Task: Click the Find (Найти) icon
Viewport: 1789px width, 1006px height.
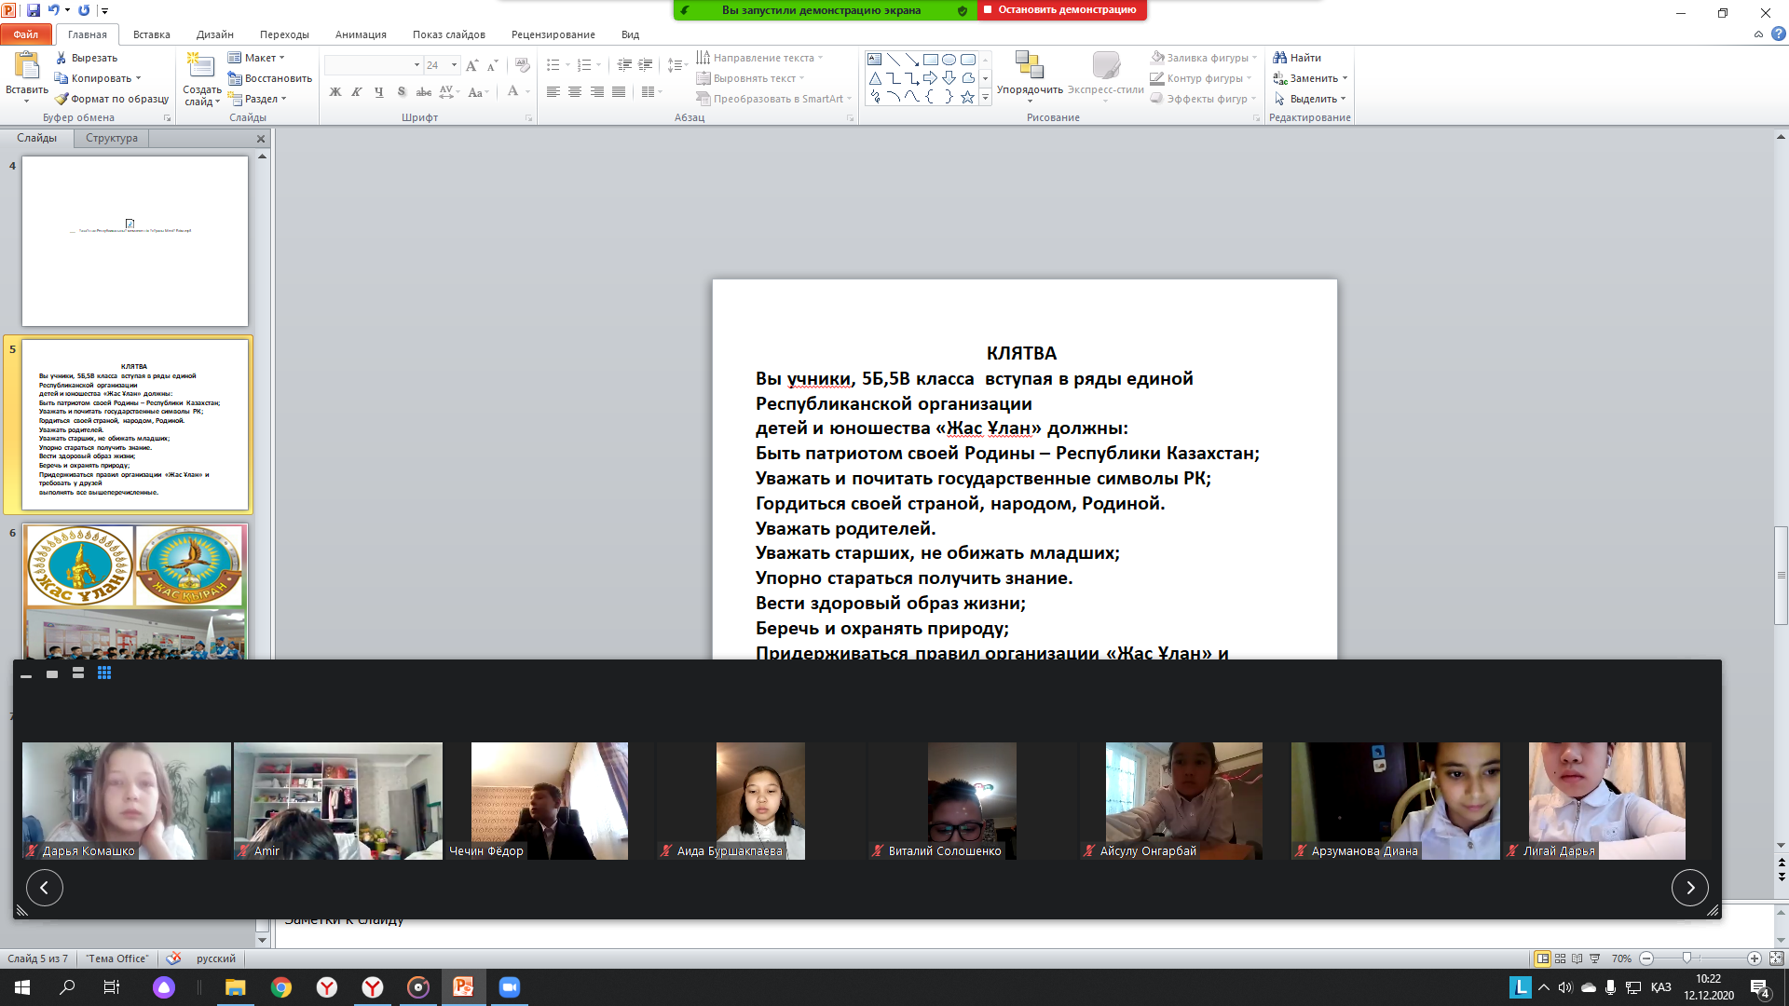Action: (1280, 58)
